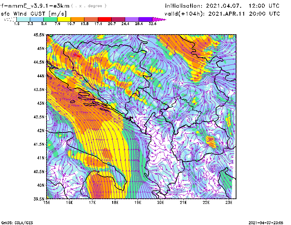This screenshot has height=225, width=291.
Task: Click the 43.5N latitude label
Action: pos(39,90)
